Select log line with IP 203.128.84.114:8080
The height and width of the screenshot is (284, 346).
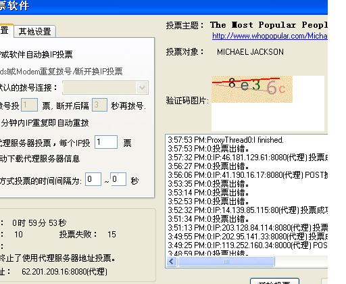(x=247, y=228)
